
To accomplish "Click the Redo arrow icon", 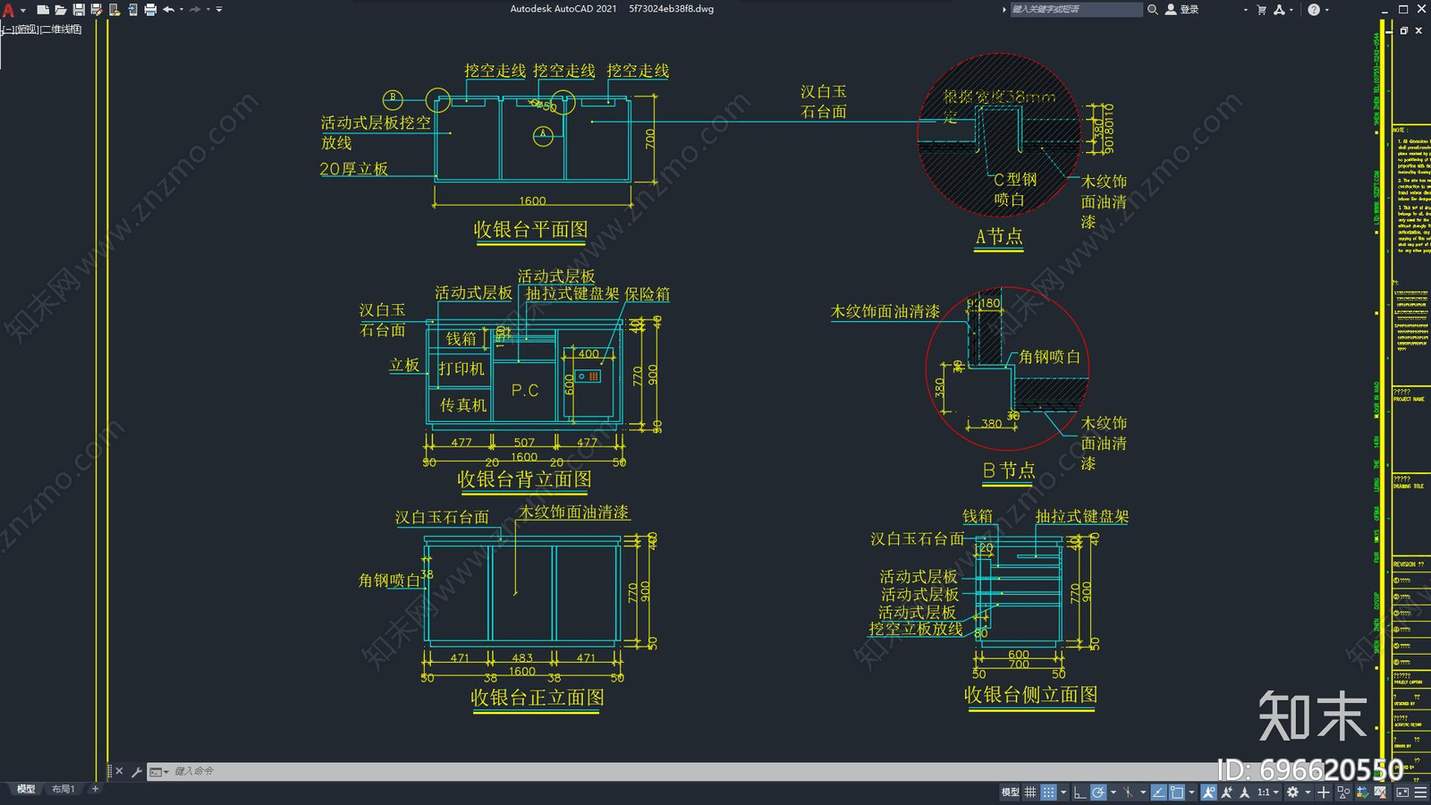I will pos(195,10).
